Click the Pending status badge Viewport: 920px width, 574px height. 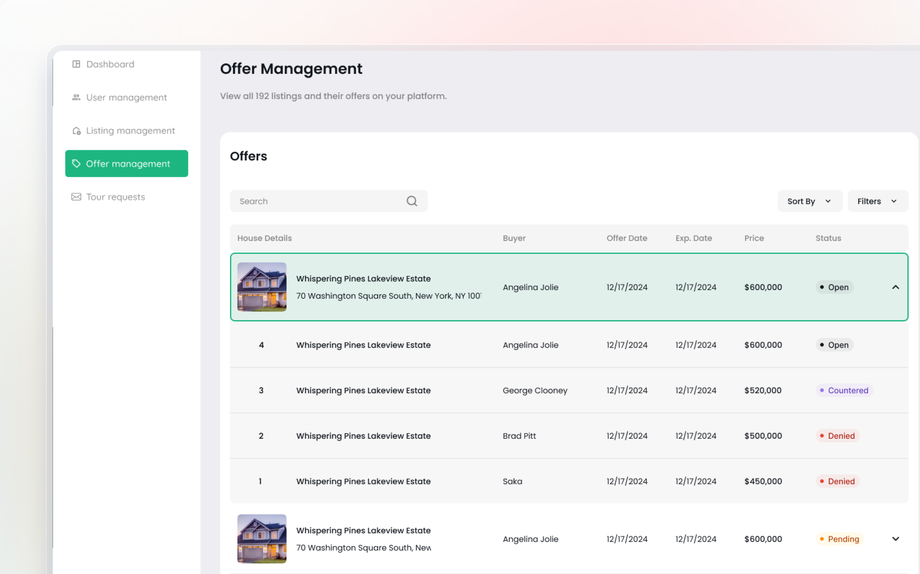(x=839, y=539)
